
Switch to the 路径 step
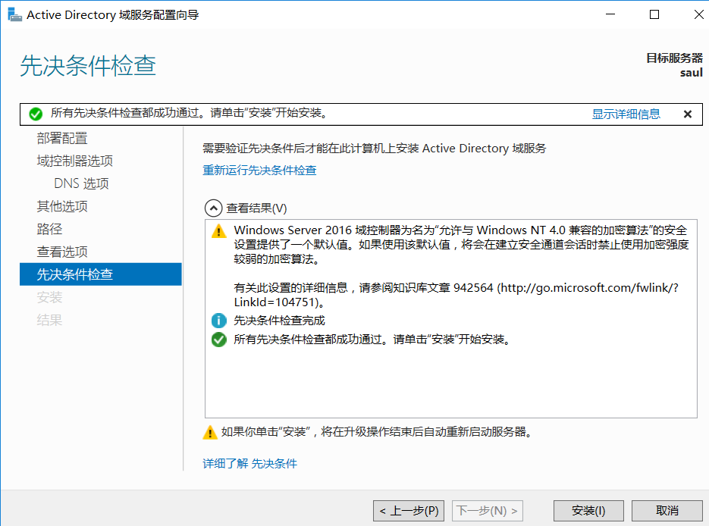[50, 229]
